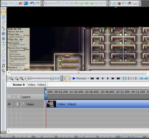Select the Line drawing tool
This screenshot has height=139, width=149.
[3, 28]
